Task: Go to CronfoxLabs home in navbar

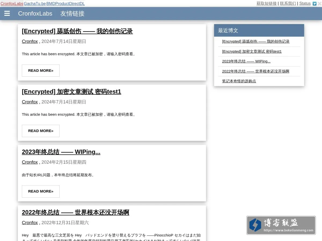Action: coord(35,13)
